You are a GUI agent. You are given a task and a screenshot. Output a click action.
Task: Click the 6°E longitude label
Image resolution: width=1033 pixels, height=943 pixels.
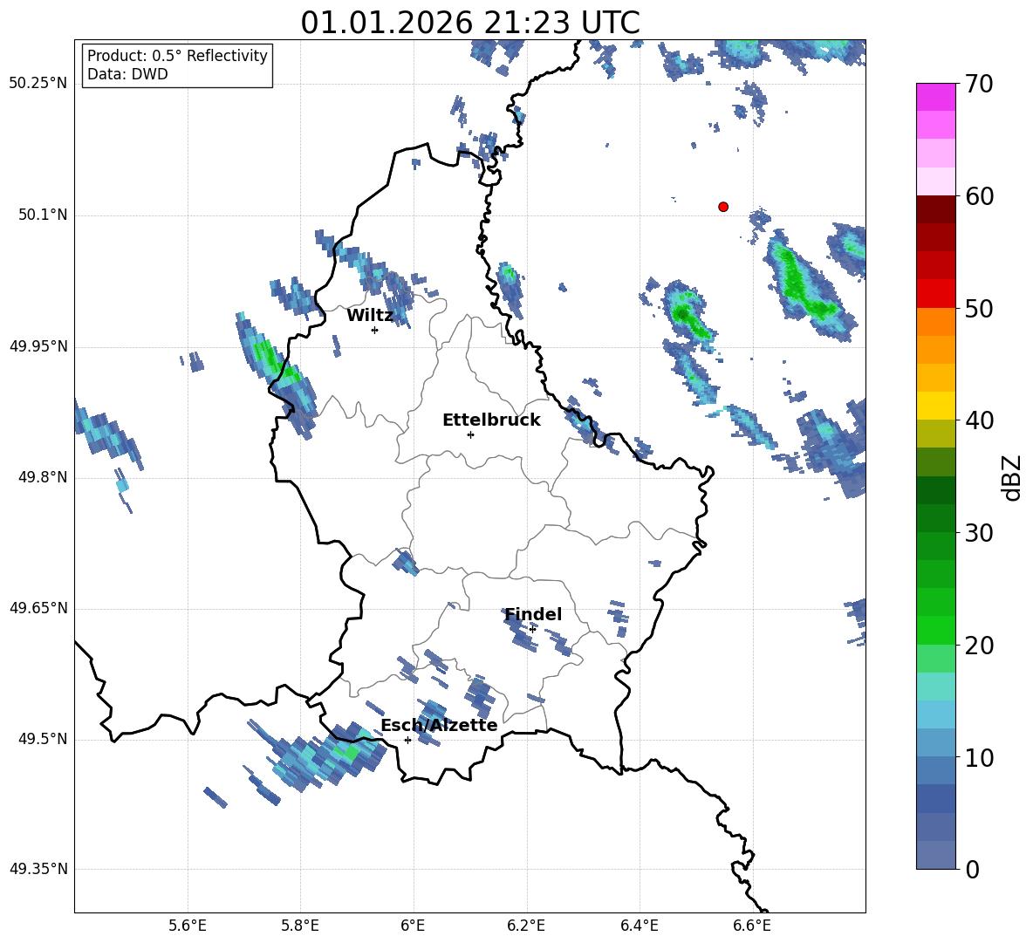(413, 926)
